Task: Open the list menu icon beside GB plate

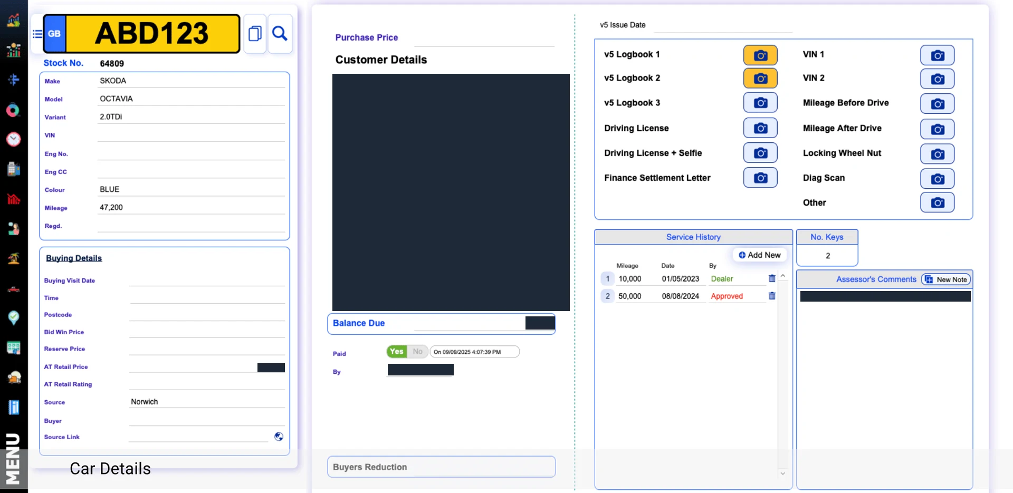Action: [x=37, y=34]
